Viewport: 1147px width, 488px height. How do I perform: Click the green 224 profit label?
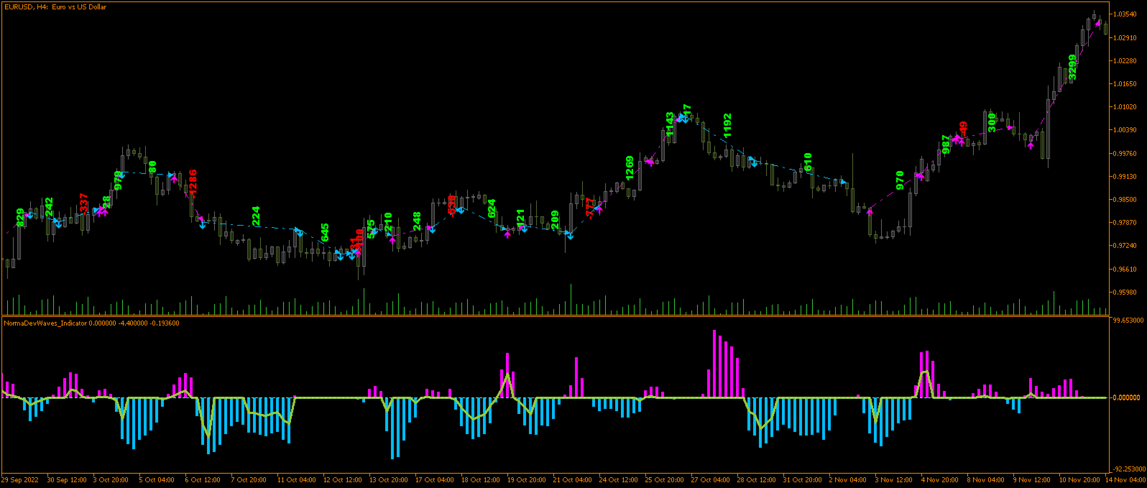pos(256,216)
